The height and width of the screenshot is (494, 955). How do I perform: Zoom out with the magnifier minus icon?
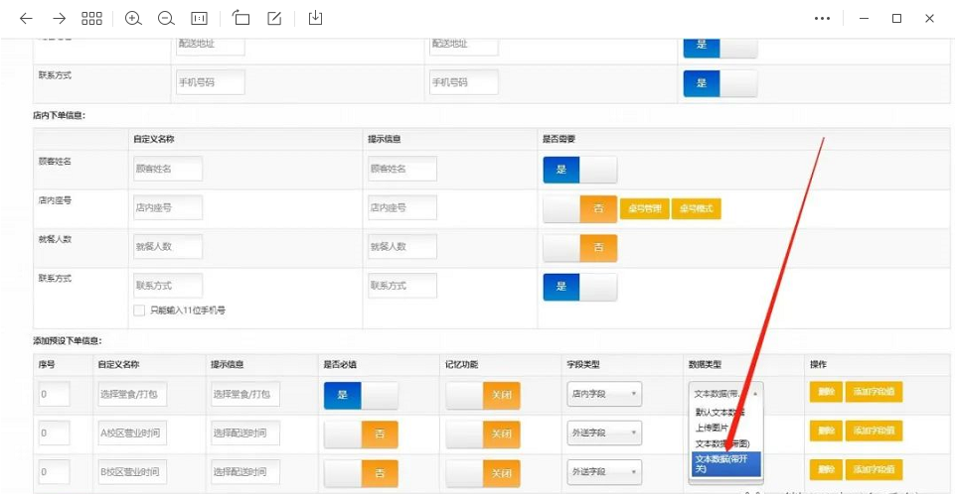(x=166, y=18)
